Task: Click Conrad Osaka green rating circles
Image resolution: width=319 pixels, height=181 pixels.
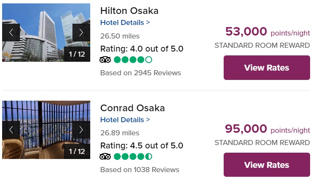Action: pyautogui.click(x=133, y=157)
